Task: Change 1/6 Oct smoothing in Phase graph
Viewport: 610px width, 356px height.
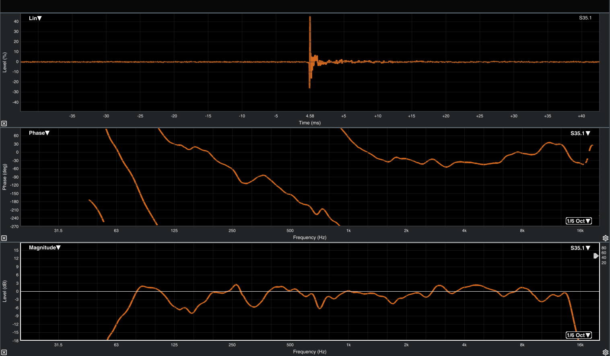Action: coord(578,221)
